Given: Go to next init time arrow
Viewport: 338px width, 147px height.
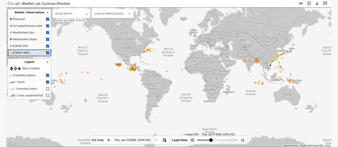Looking at the screenshot, I should click(156, 140).
